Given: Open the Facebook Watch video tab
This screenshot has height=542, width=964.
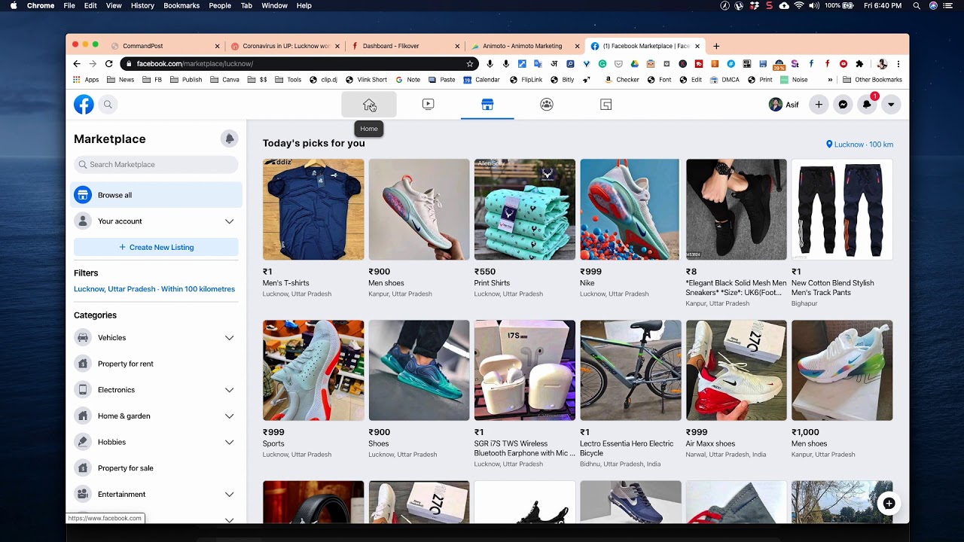Looking at the screenshot, I should (428, 105).
